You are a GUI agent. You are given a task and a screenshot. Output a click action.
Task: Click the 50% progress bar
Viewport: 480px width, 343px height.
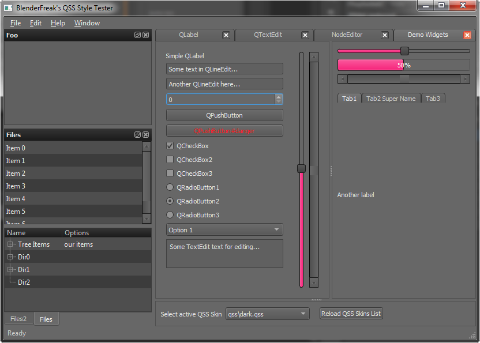point(404,65)
